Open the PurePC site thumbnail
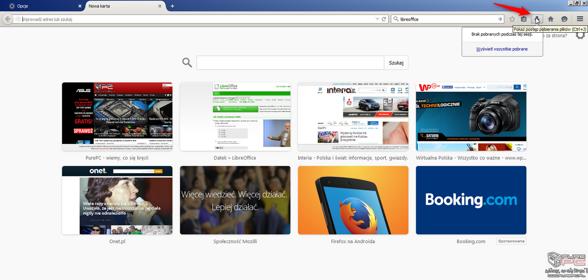This screenshot has width=588, height=280. (117, 116)
